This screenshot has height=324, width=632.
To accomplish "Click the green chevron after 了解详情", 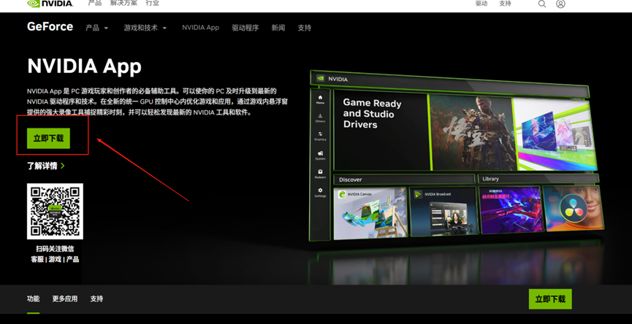I will pyautogui.click(x=63, y=166).
